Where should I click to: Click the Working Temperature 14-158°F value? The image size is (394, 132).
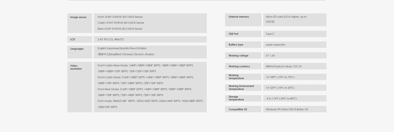pos(280,77)
